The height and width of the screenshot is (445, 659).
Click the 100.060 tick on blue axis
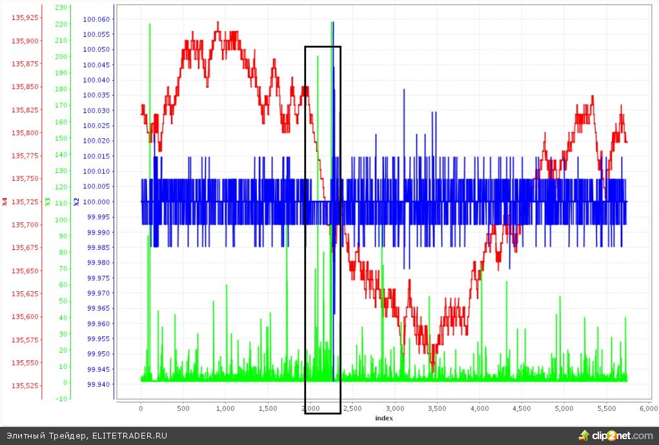pos(96,19)
